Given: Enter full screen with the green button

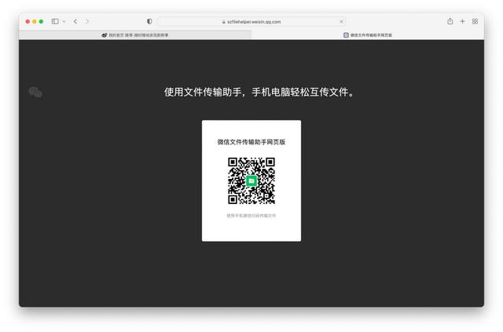Looking at the screenshot, I should coord(41,21).
